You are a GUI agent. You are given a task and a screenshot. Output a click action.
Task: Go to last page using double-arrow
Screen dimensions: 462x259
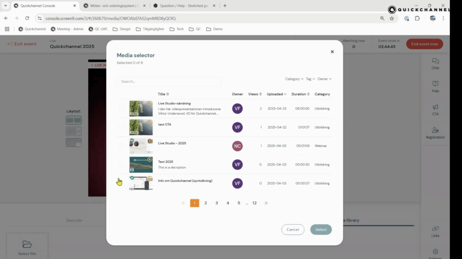pos(266,203)
